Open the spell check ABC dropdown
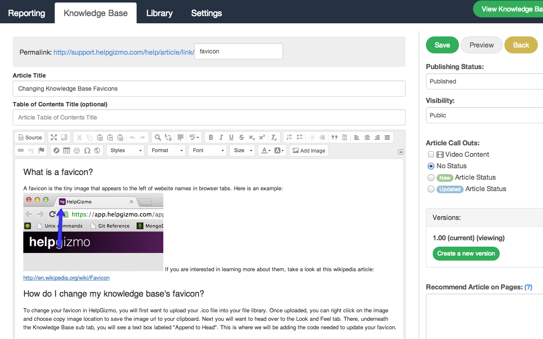The width and height of the screenshot is (543, 339). click(194, 137)
